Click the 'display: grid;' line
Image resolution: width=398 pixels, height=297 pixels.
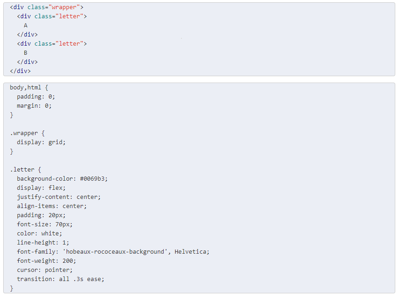click(x=41, y=142)
